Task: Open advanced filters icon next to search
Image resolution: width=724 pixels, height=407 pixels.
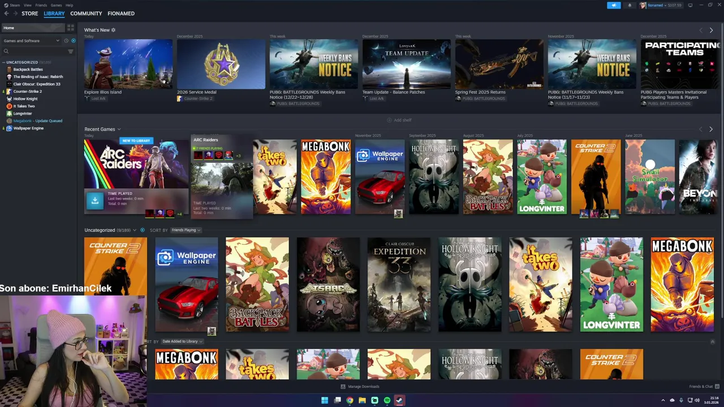Action: point(71,51)
